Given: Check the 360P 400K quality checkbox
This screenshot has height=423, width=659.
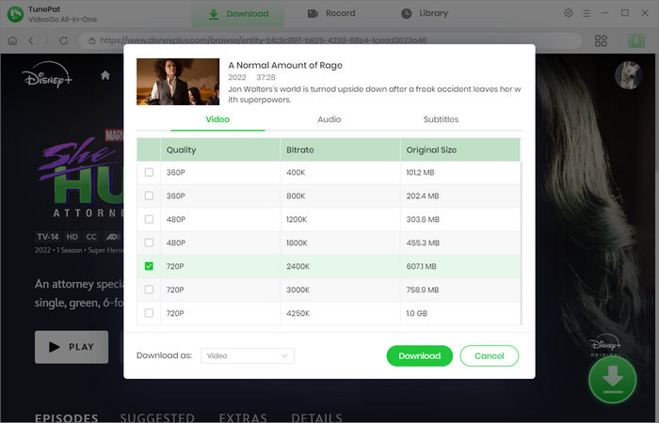Looking at the screenshot, I should 149,173.
